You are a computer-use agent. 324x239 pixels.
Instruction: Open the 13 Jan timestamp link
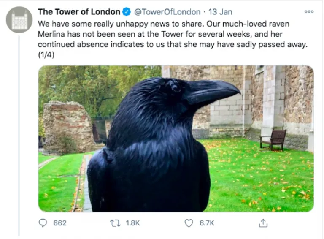pyautogui.click(x=219, y=12)
